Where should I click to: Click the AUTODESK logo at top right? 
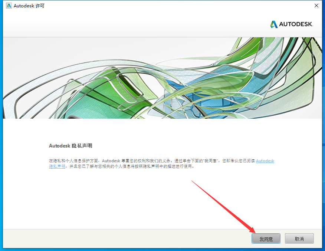(x=291, y=24)
